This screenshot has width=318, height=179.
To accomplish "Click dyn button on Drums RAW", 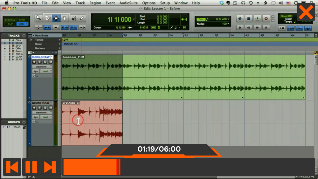I will 36,117.
